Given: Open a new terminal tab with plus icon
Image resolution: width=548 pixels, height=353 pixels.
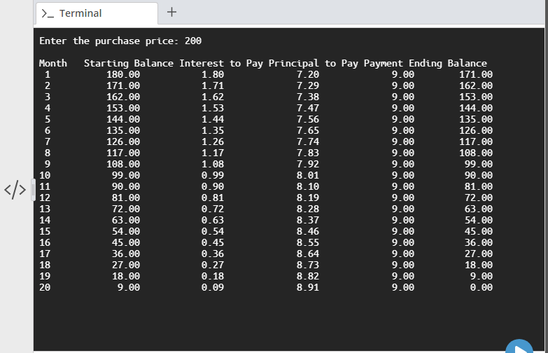Looking at the screenshot, I should point(171,12).
